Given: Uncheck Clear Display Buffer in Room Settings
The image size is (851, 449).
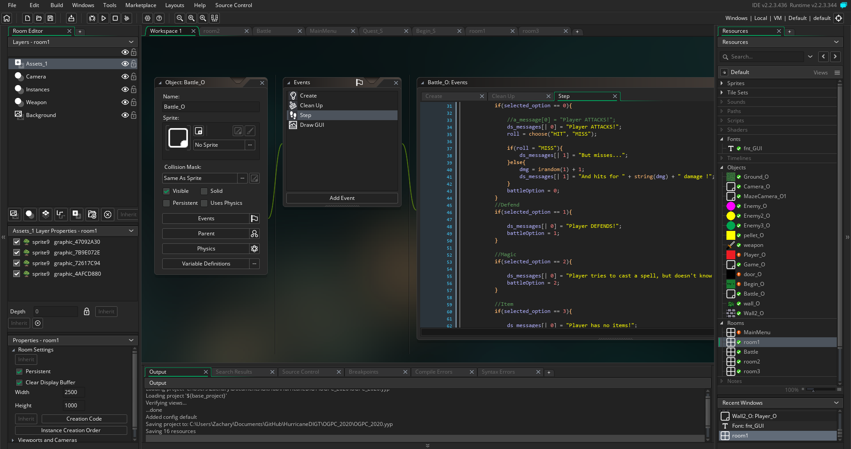Looking at the screenshot, I should coord(20,383).
